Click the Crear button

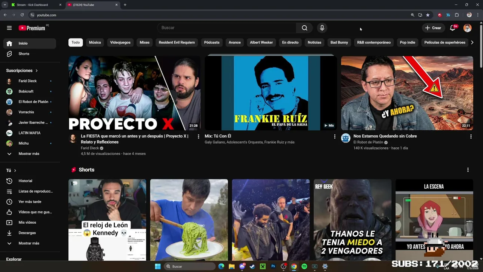coord(433,28)
